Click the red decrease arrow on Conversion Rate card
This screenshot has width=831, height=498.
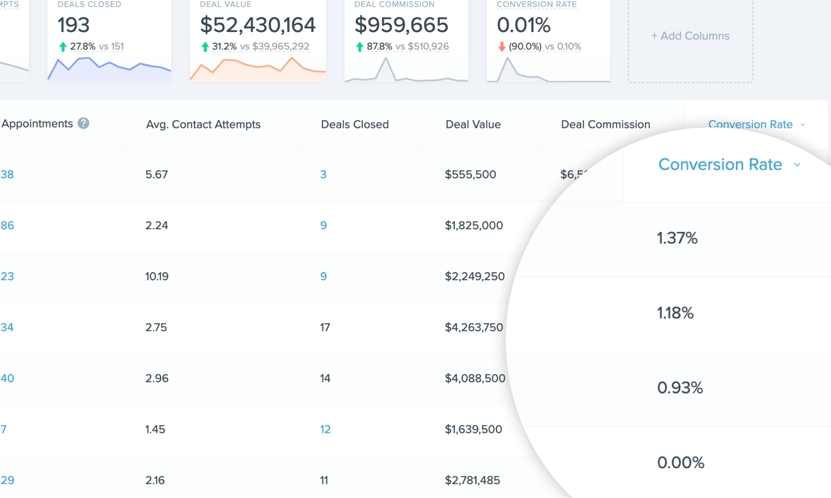[x=502, y=46]
